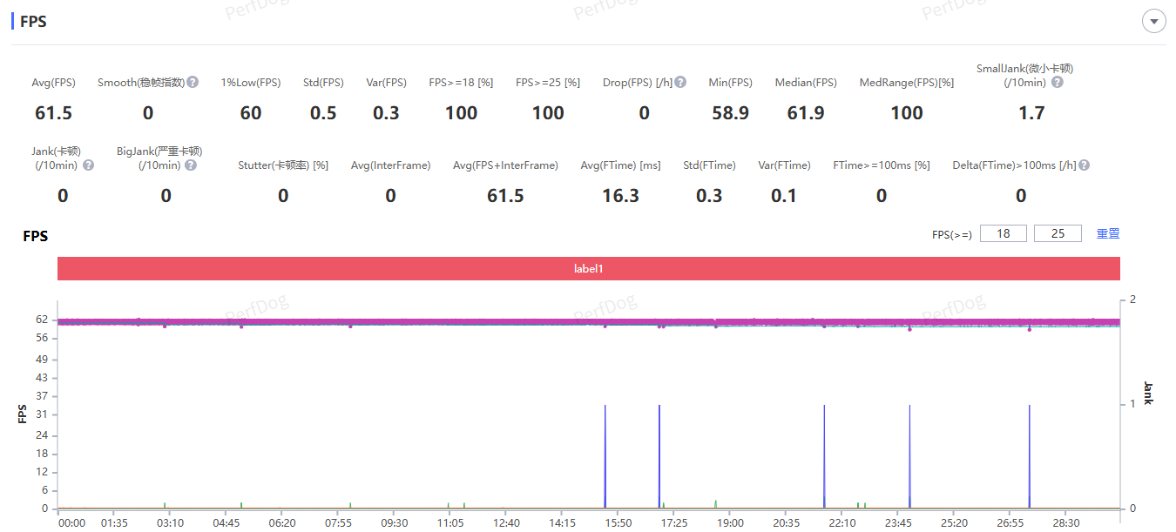The width and height of the screenshot is (1176, 532).
Task: Select the red label1 bar
Action: click(x=588, y=269)
